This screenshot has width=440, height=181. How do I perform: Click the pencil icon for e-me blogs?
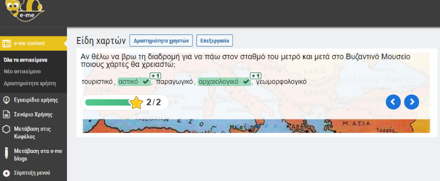click(6, 153)
